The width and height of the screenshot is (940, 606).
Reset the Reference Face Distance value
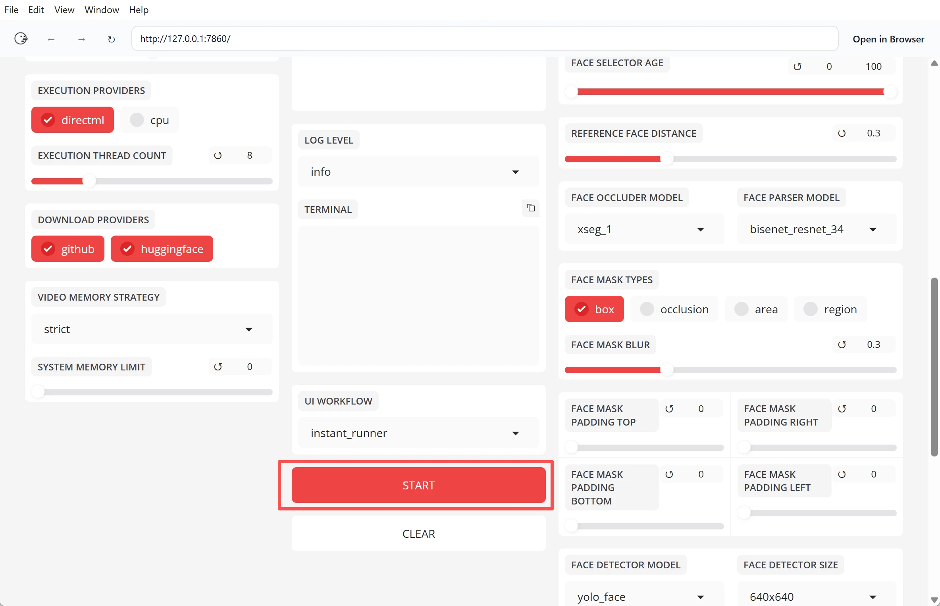(842, 133)
